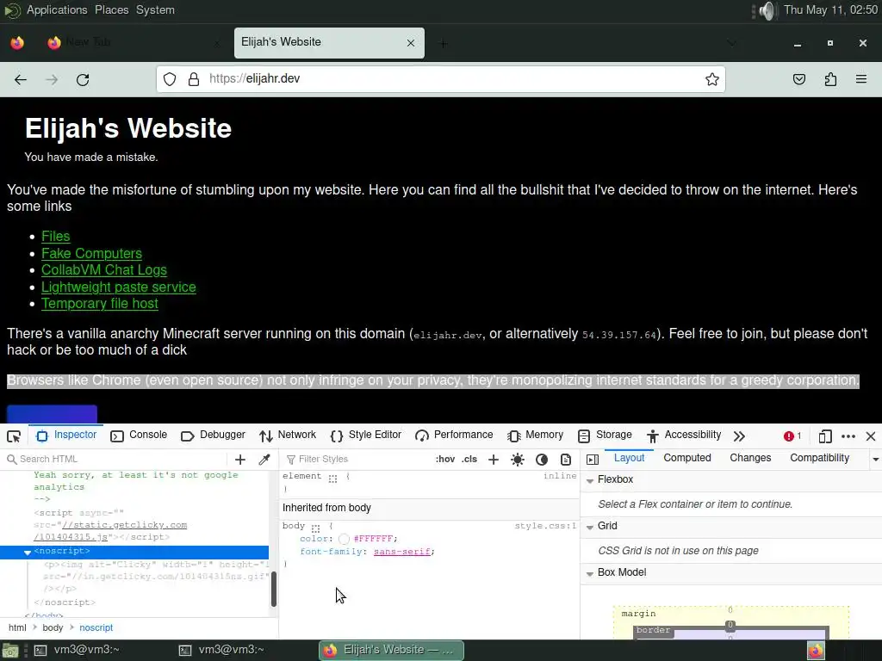The image size is (882, 661).
Task: Select the Computed sidebar tab
Action: click(x=686, y=458)
